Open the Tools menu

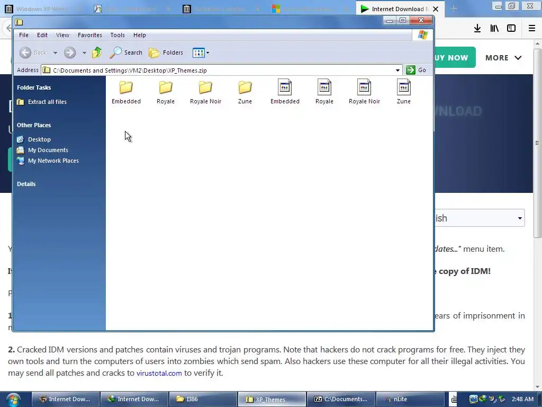click(118, 35)
